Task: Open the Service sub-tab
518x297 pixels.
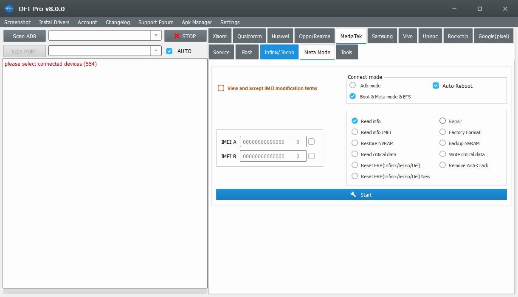Action: (x=221, y=52)
